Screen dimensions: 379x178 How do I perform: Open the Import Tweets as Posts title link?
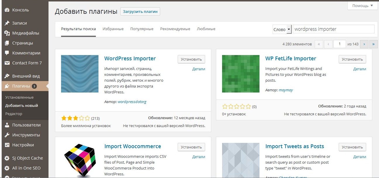(295, 146)
